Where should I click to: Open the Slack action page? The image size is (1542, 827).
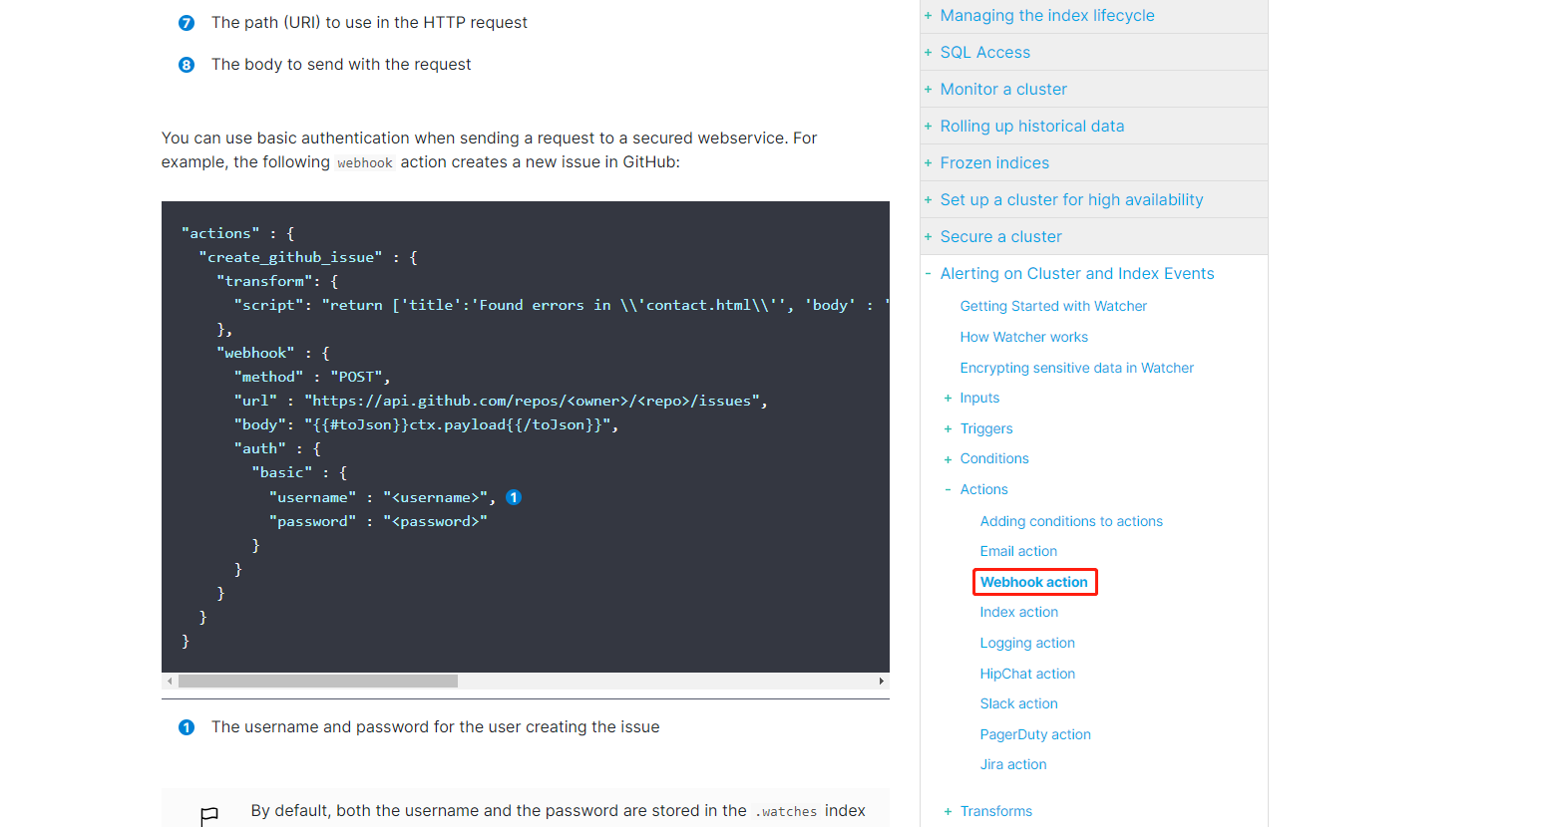1019,704
